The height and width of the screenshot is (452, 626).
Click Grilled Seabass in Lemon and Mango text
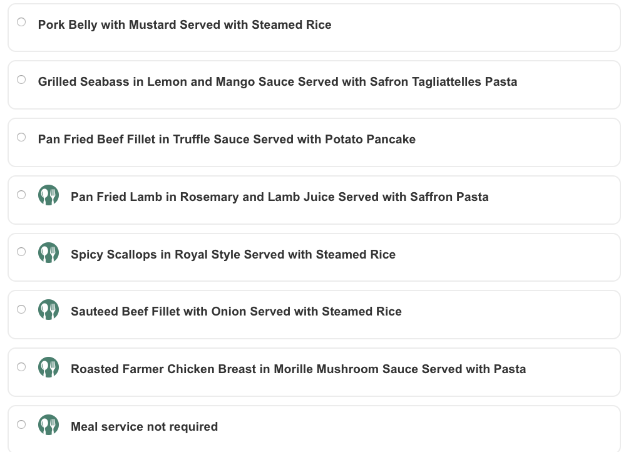point(277,82)
